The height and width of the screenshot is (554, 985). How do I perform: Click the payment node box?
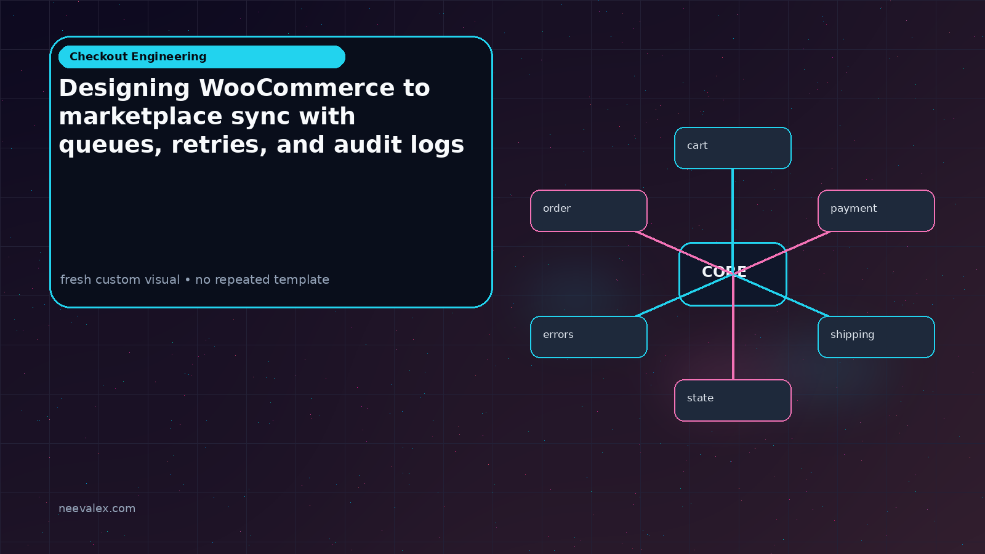coord(876,211)
